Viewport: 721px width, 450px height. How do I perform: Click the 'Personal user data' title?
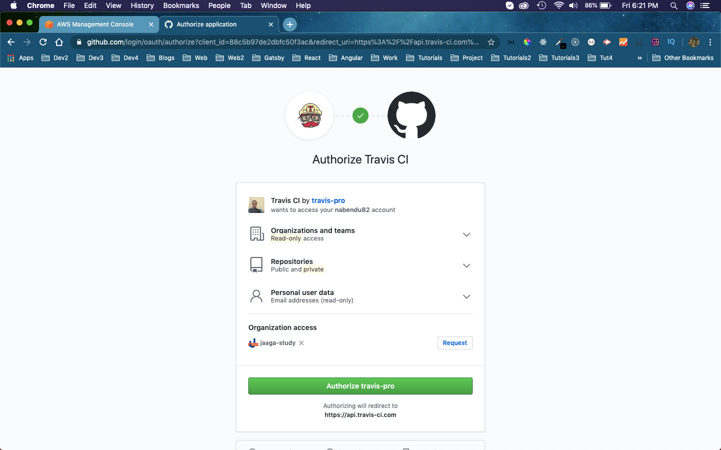pyautogui.click(x=302, y=292)
